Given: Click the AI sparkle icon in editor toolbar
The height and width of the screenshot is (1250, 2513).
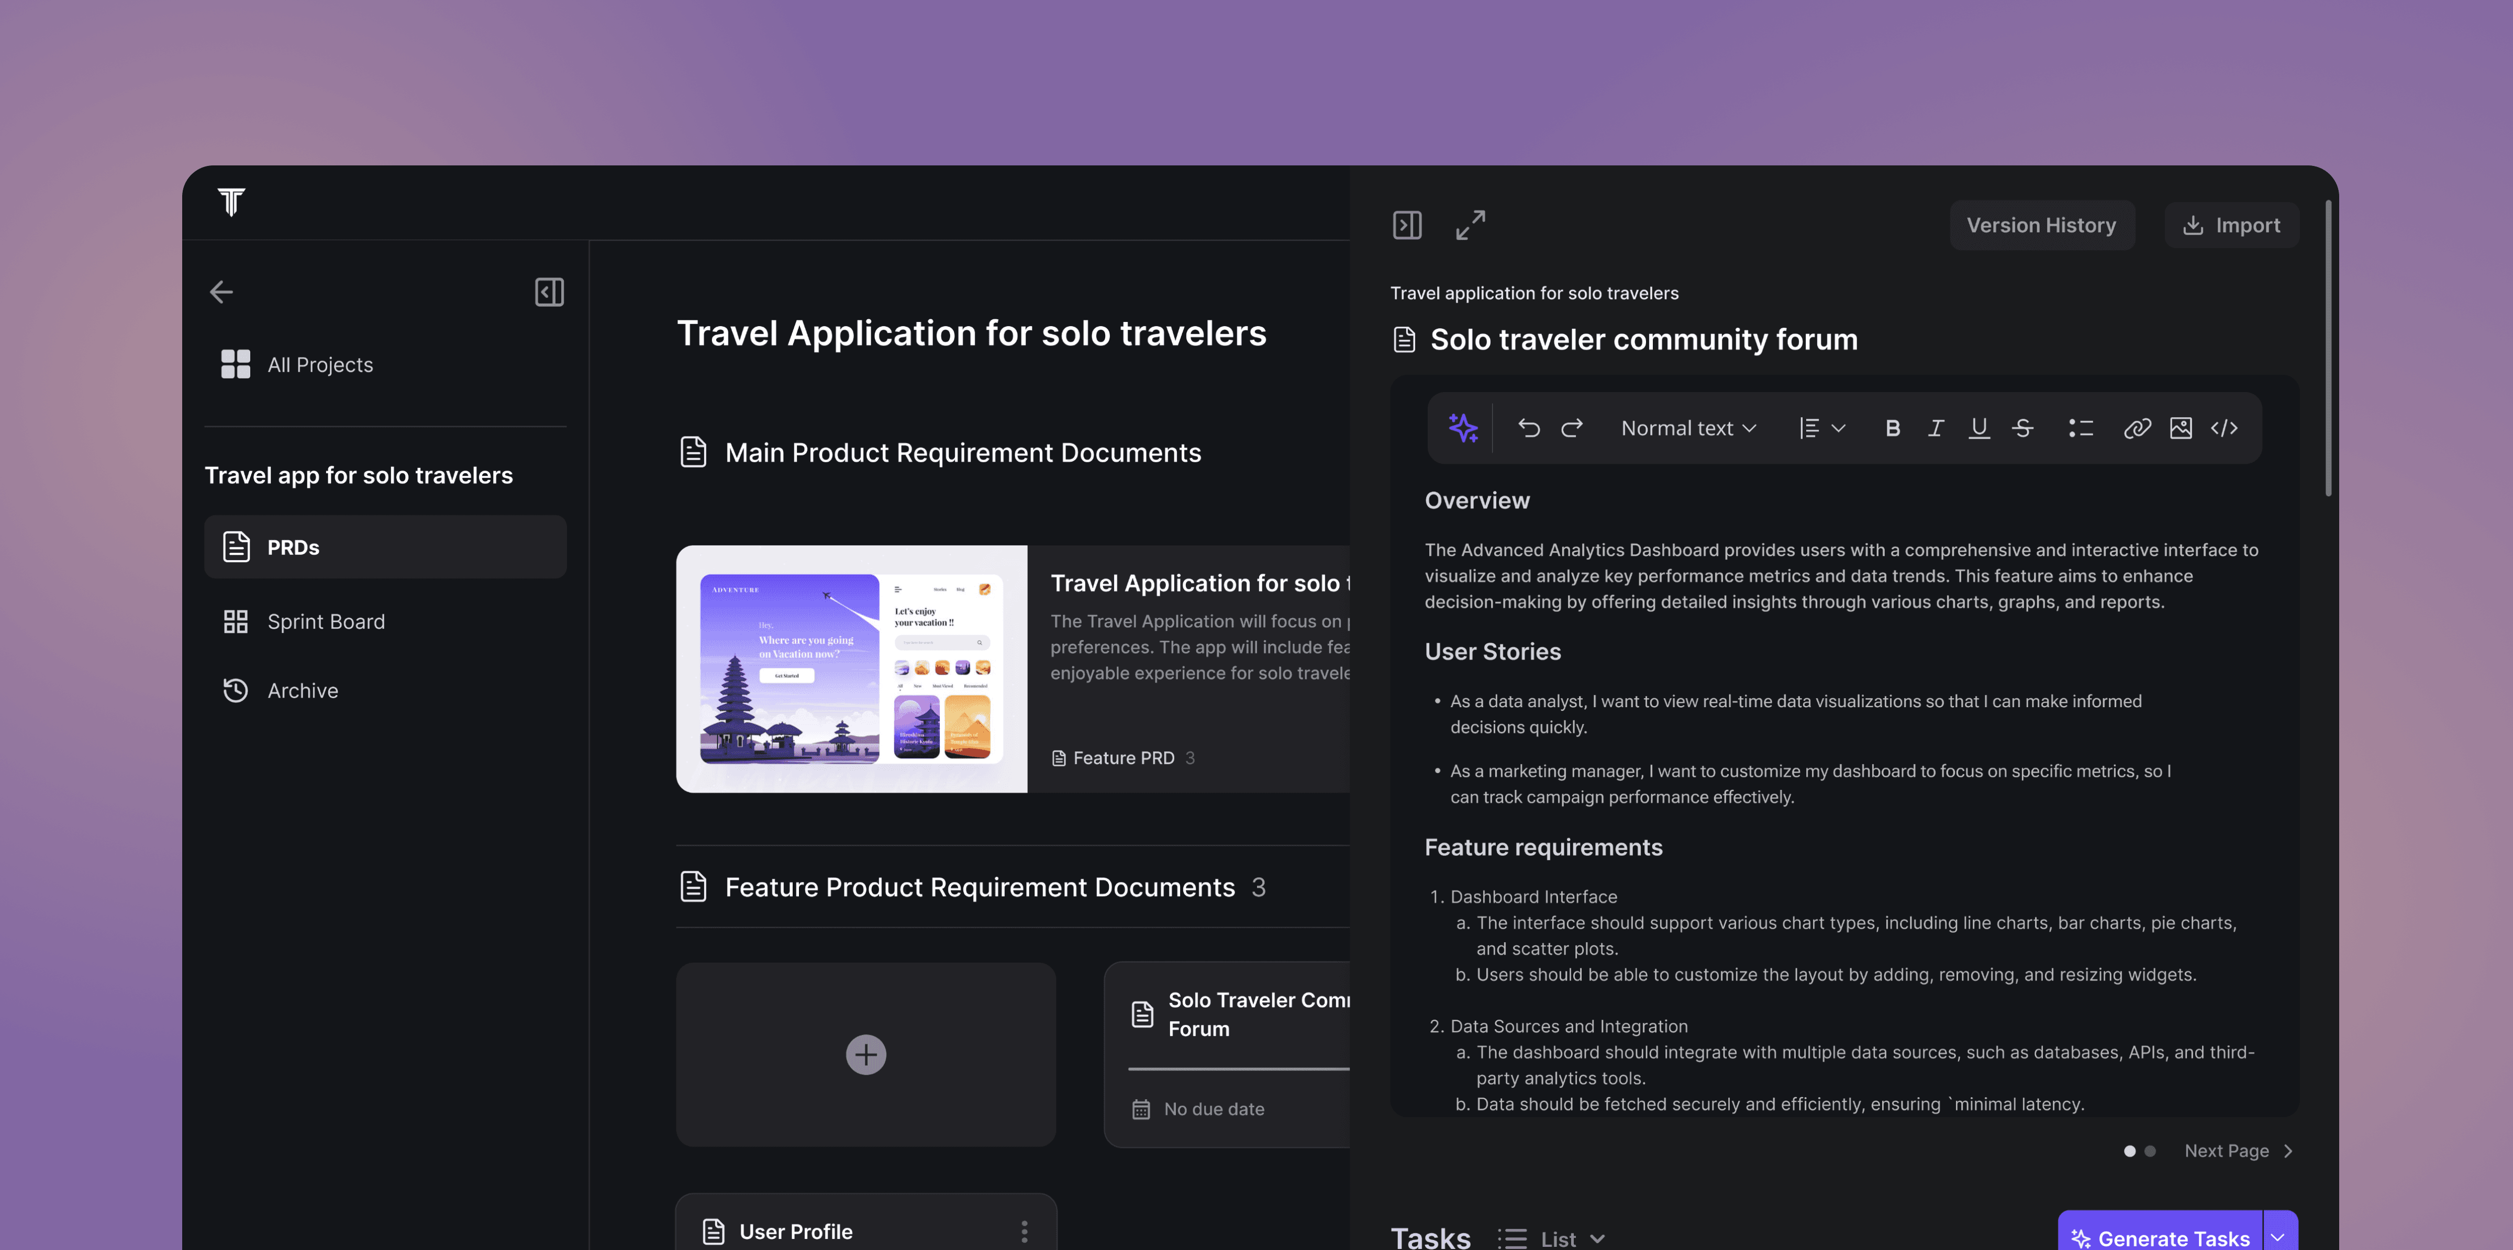Looking at the screenshot, I should [x=1462, y=428].
